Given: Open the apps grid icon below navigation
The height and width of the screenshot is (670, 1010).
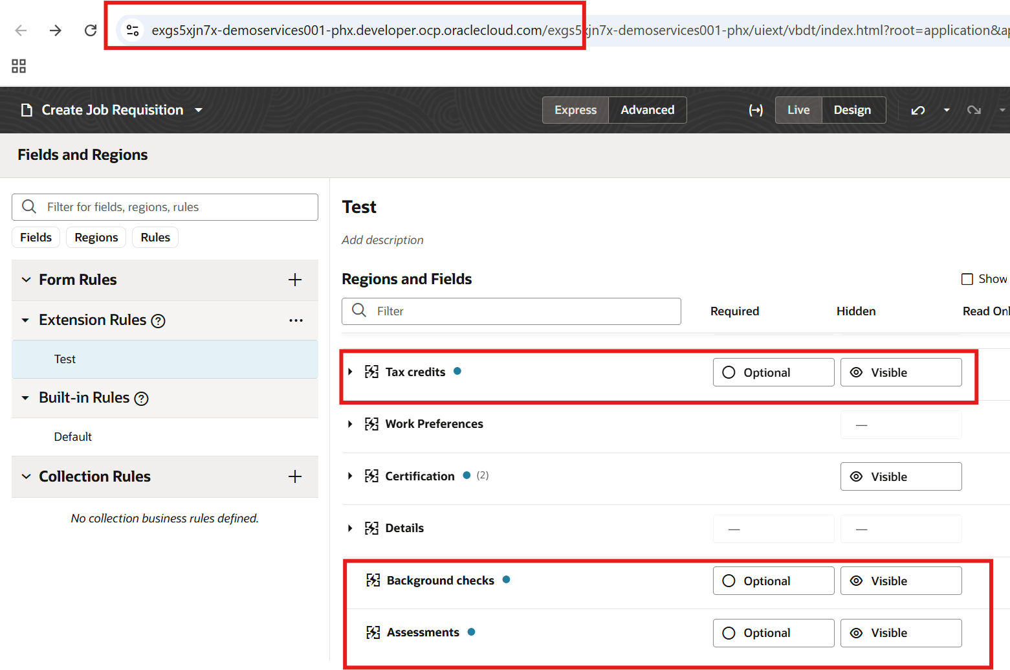Looking at the screenshot, I should pyautogui.click(x=19, y=66).
